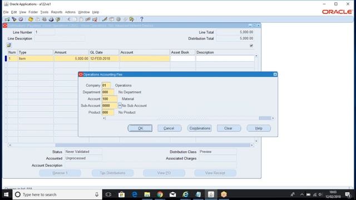
Task: Click the Type cell showing Item
Action: coord(36,58)
